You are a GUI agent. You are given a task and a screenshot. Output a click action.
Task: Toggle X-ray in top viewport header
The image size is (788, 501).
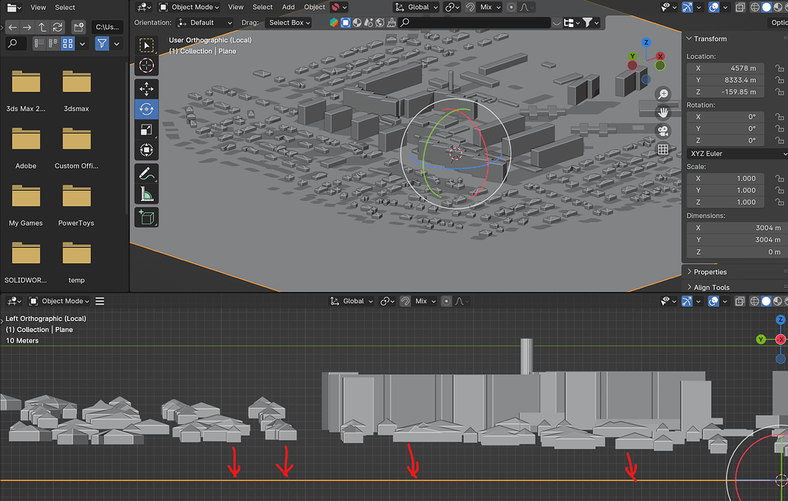pyautogui.click(x=740, y=7)
